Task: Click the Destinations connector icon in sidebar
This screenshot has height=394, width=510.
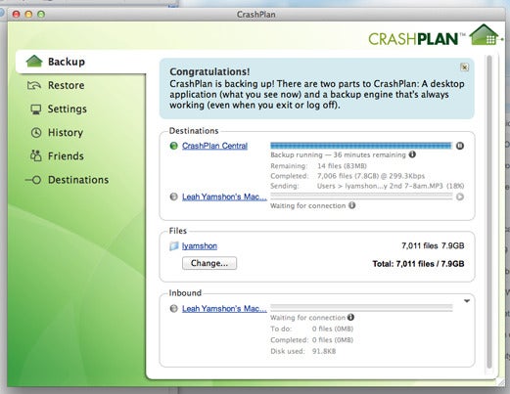Action: tap(33, 180)
